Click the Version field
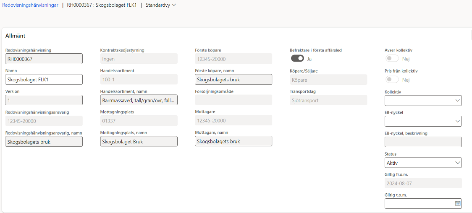This screenshot has height=213, width=472. [44, 100]
